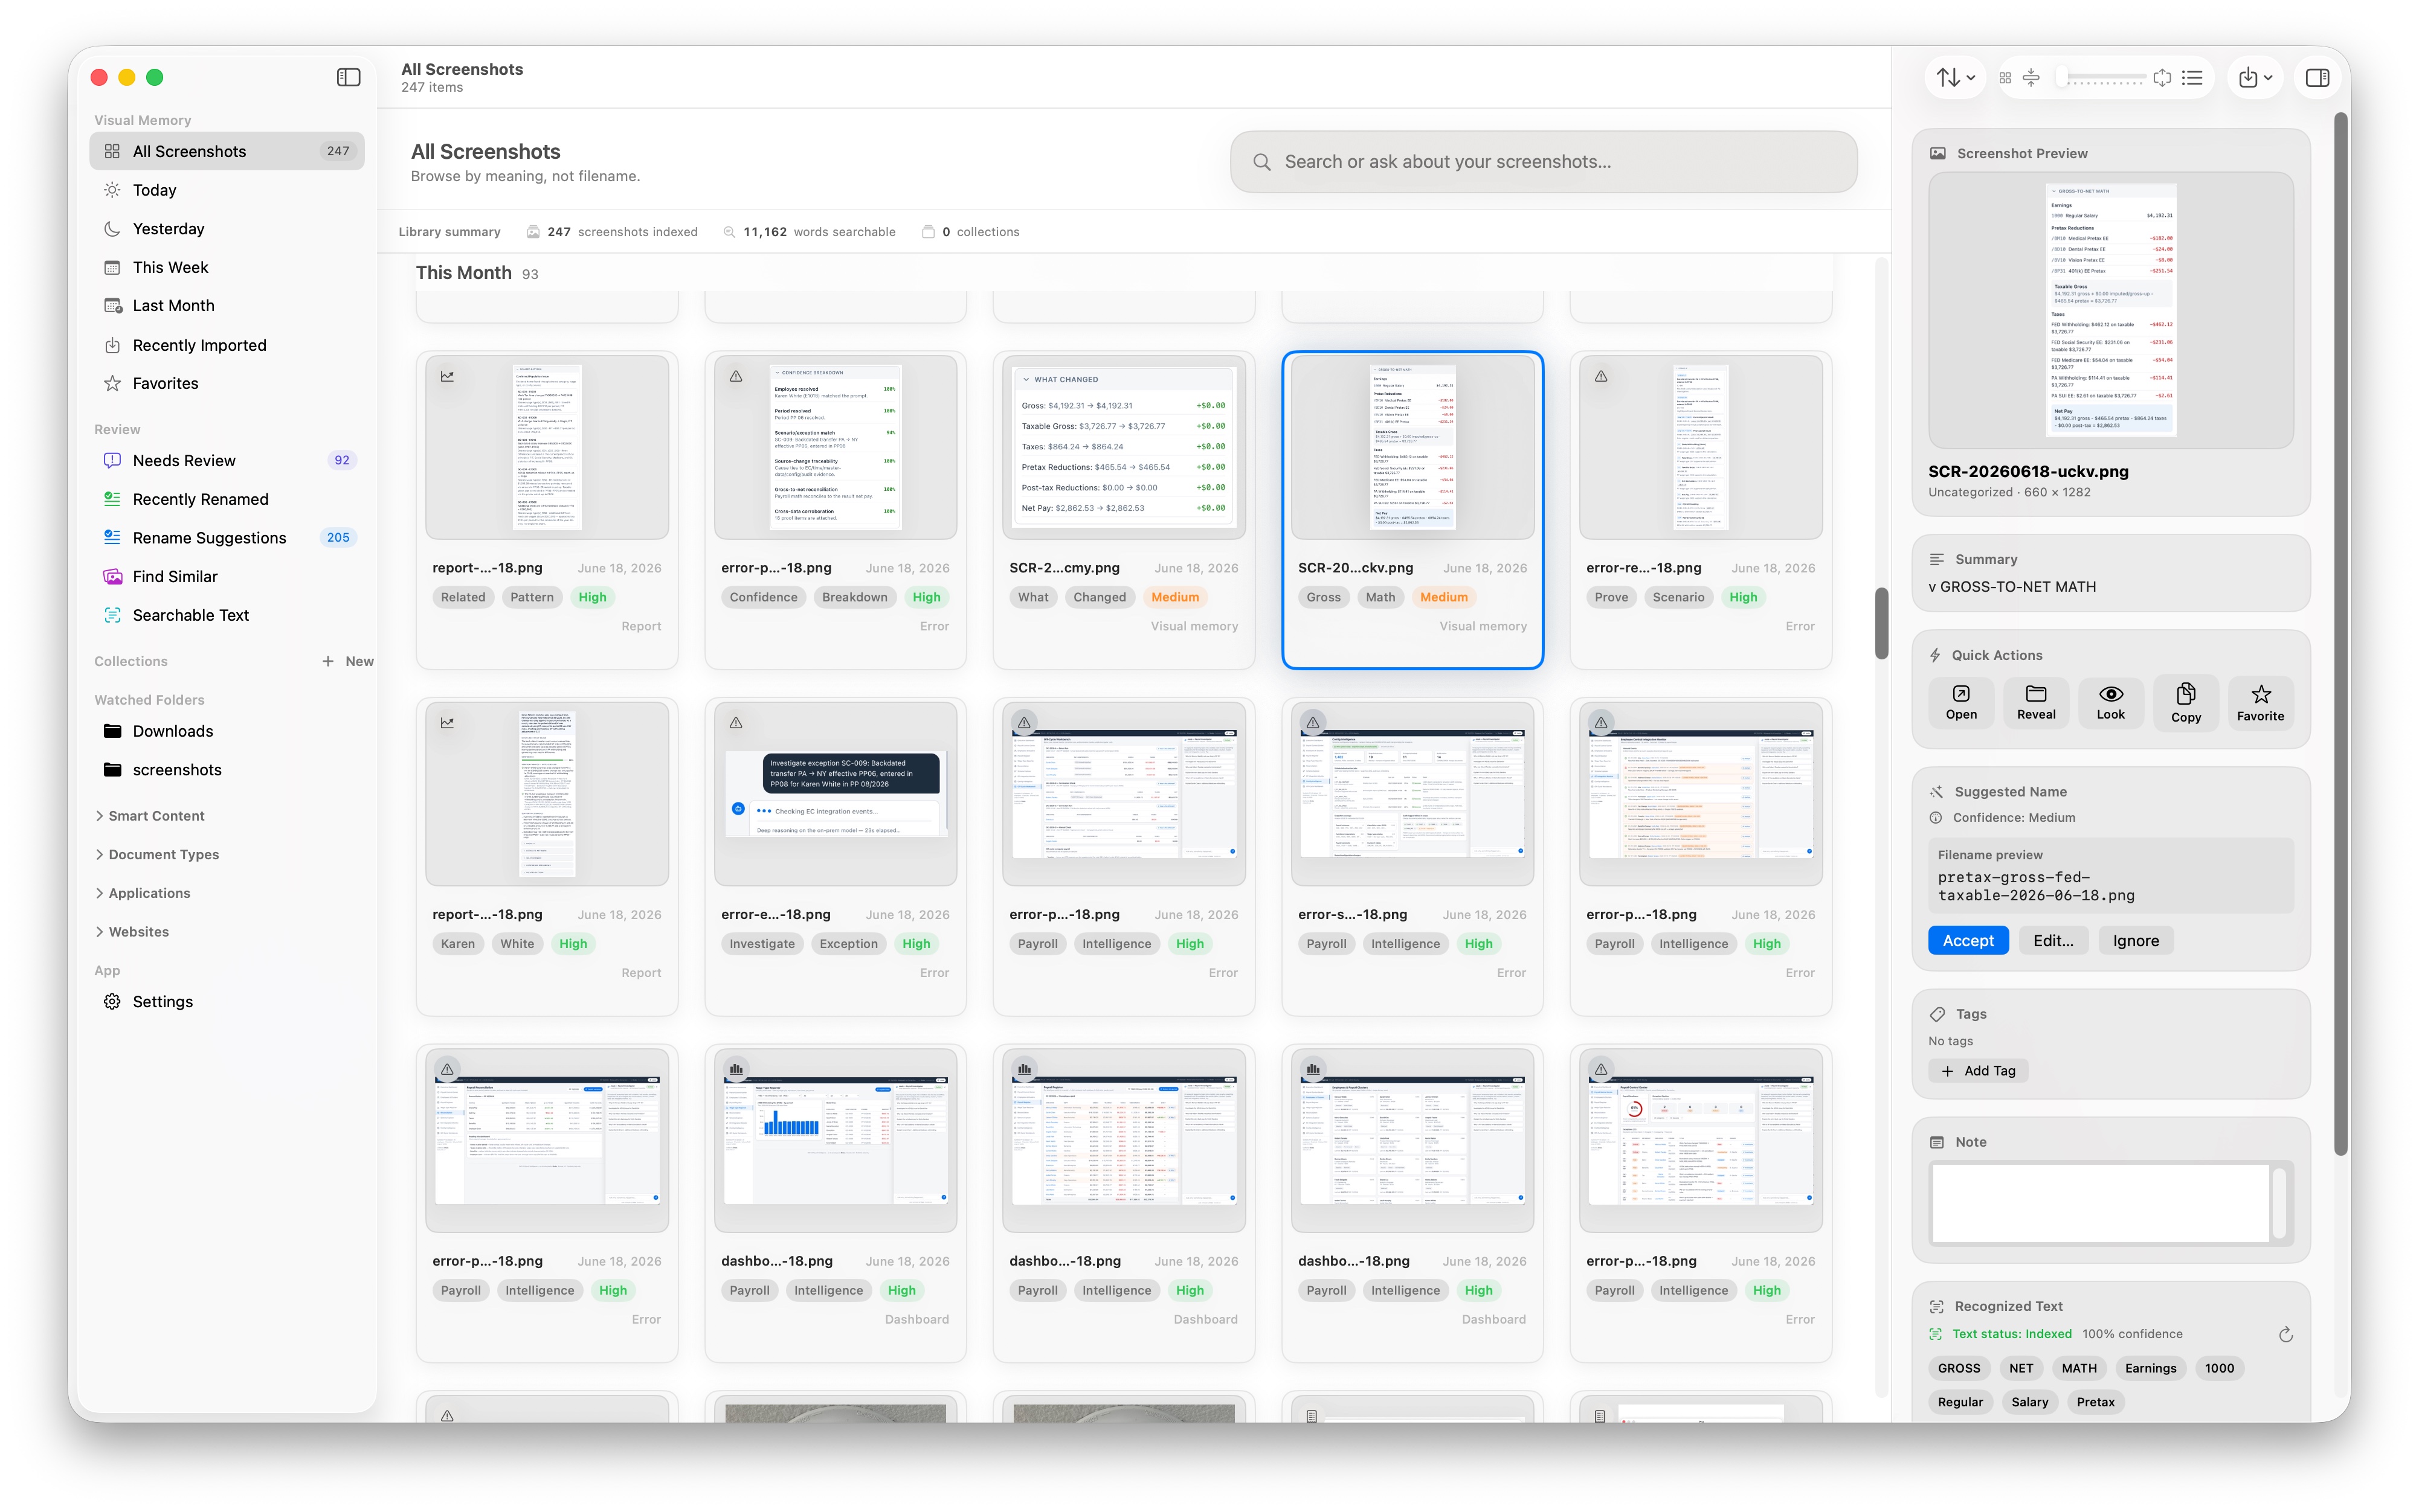2419x1512 pixels.
Task: Click the chart icon on Karen White card
Action: coord(447,722)
